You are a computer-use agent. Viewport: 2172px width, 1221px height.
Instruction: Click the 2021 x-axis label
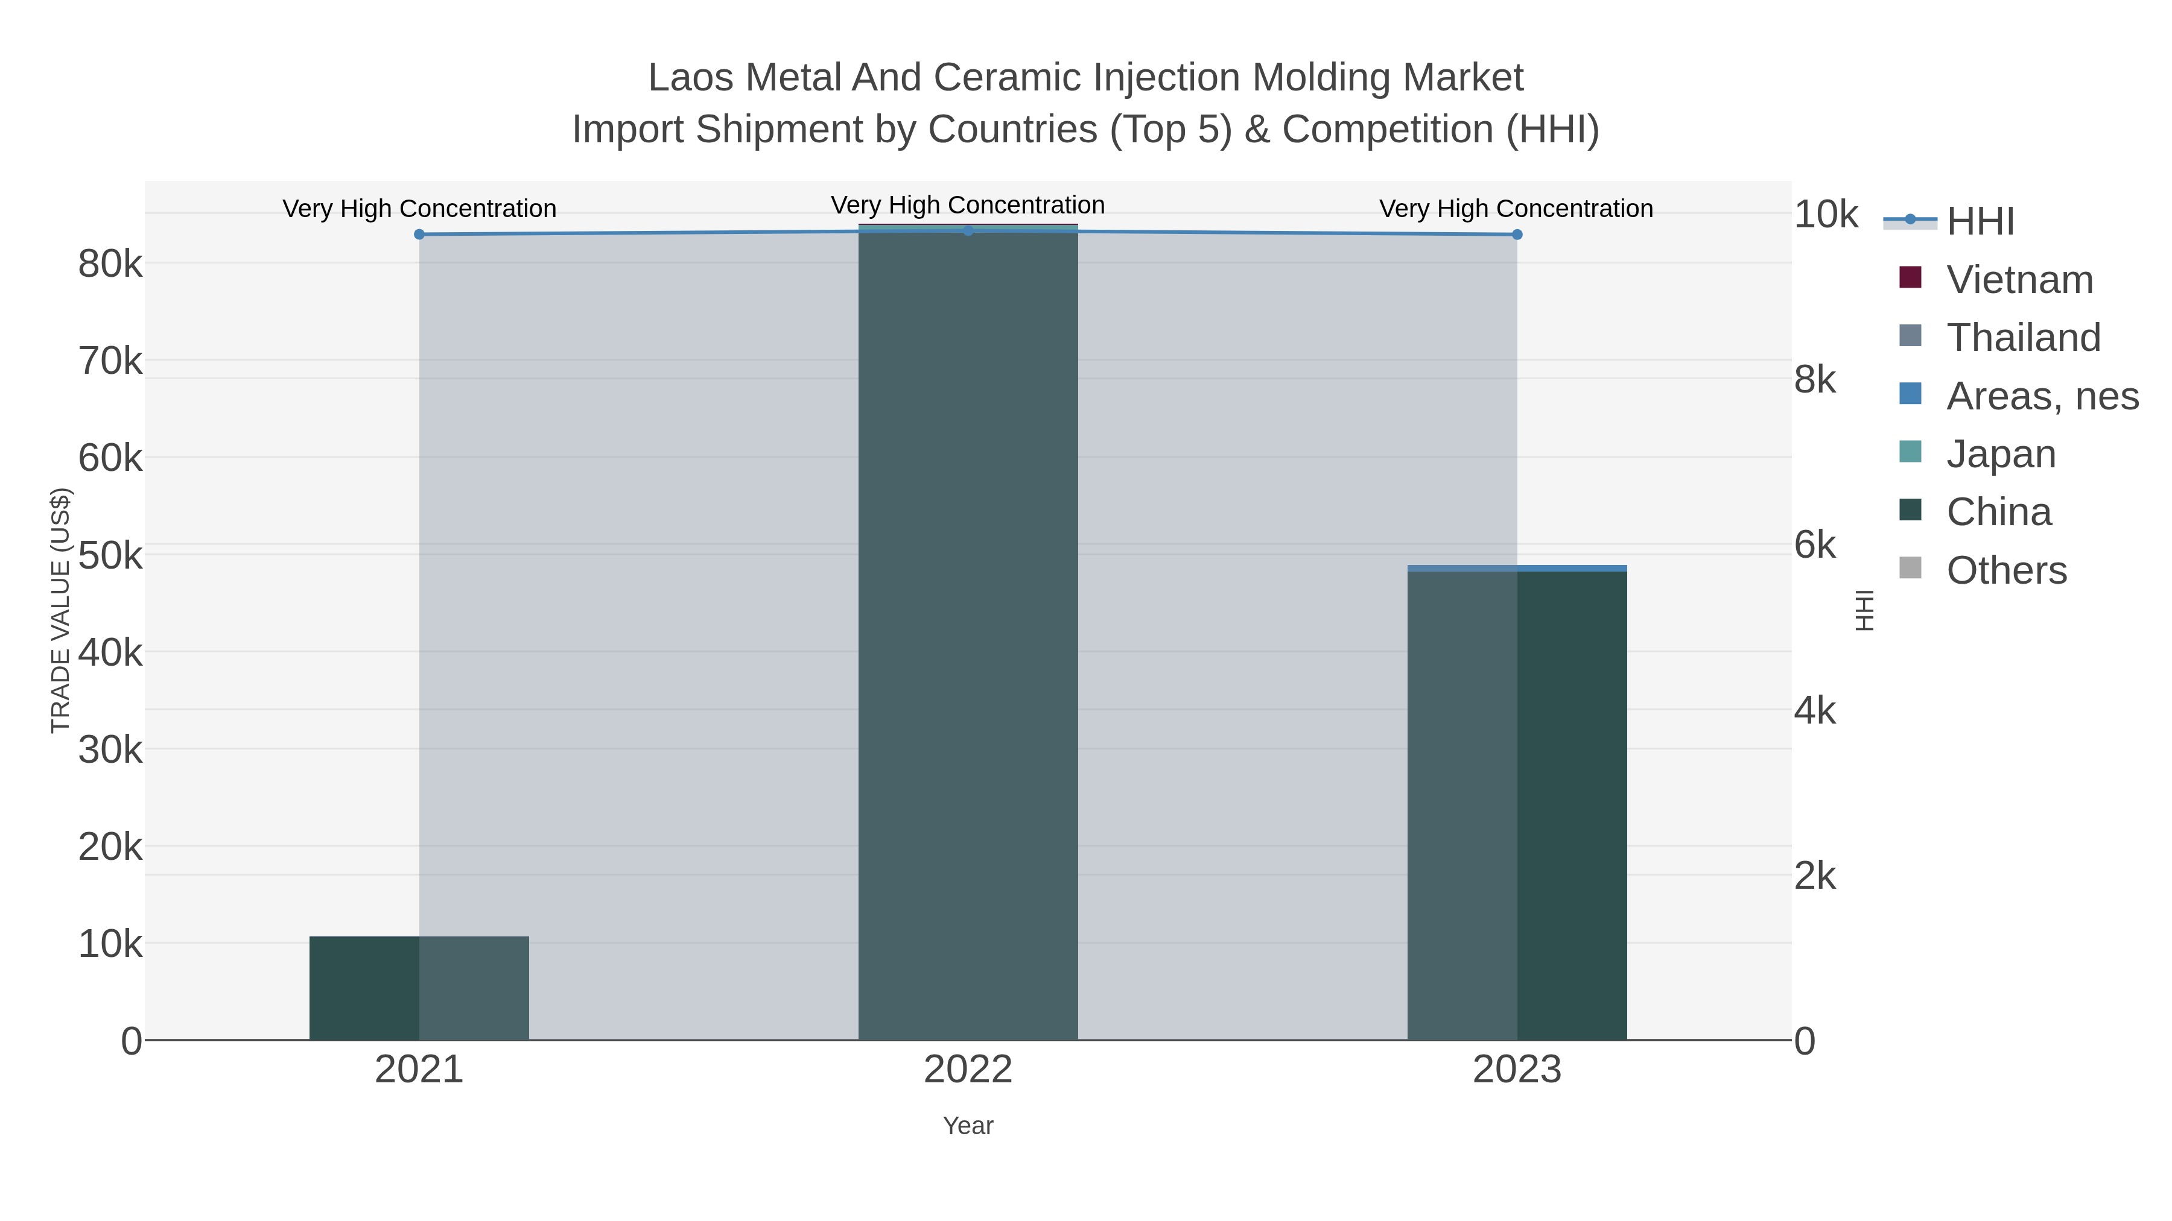click(419, 1070)
